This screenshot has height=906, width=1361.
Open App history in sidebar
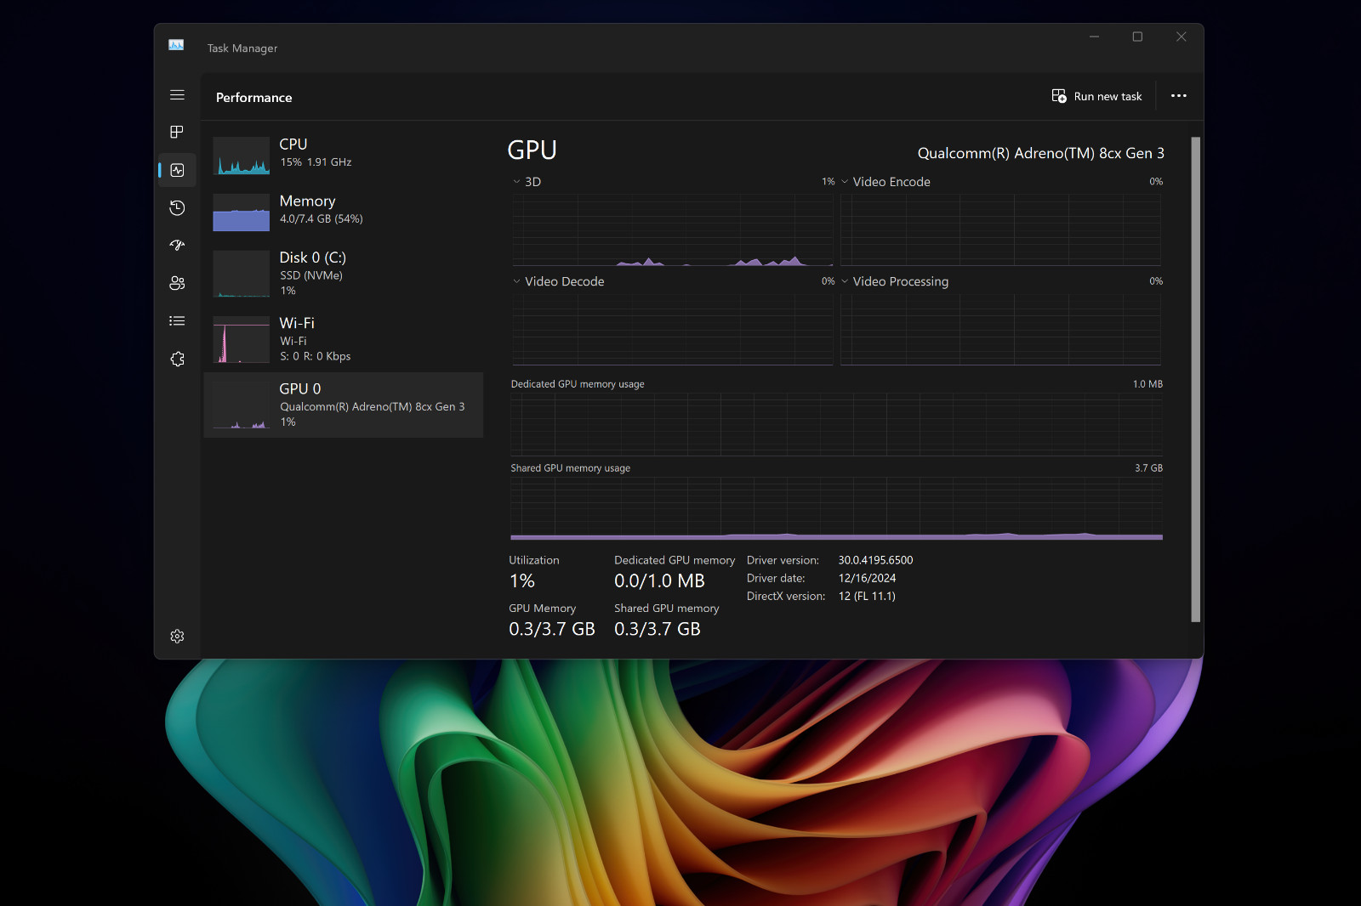pos(177,207)
